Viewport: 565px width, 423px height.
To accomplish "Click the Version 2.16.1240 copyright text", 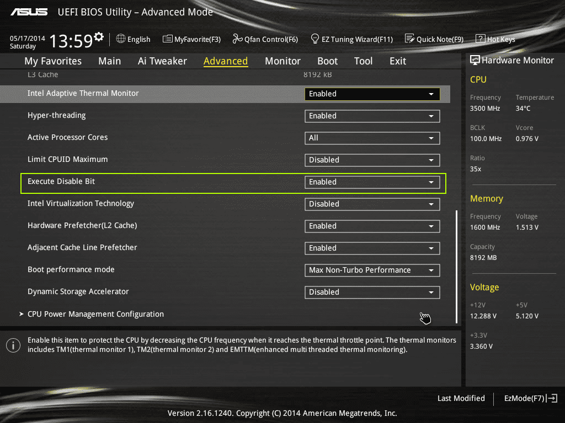I will coord(282,413).
